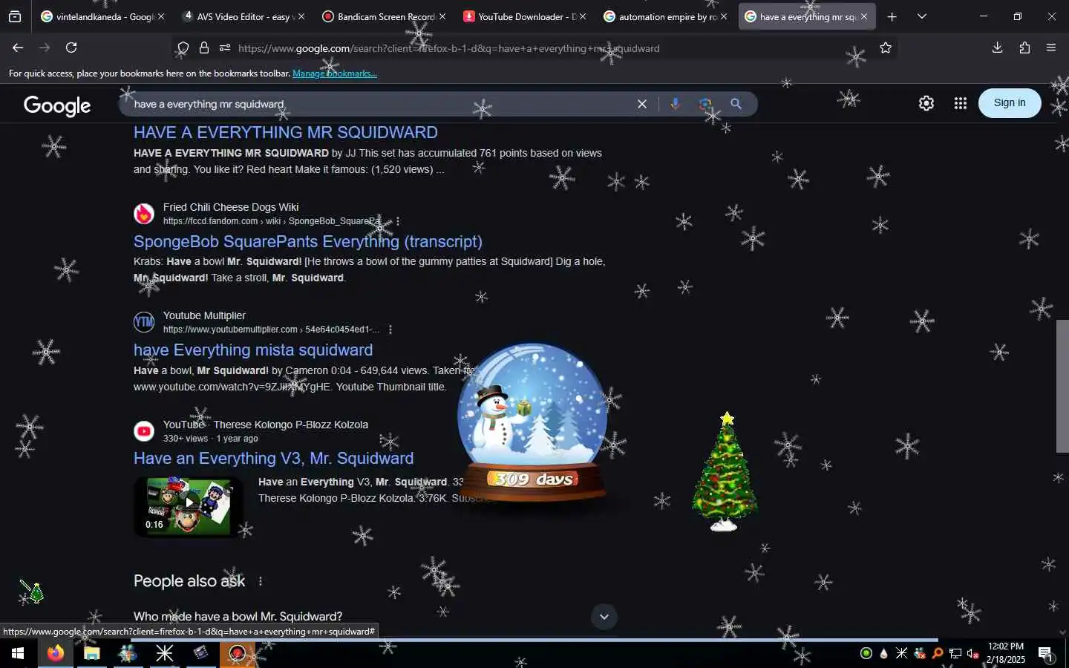Open the taskbar clock showing 12:02 PM

coord(1006,653)
